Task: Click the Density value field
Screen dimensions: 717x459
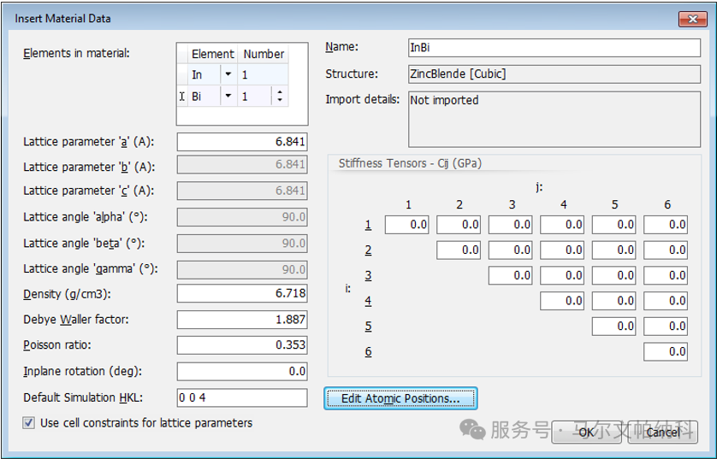Action: [x=242, y=293]
